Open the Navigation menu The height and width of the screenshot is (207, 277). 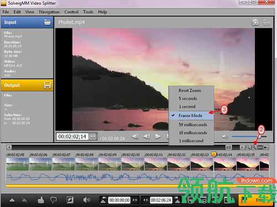[49, 12]
